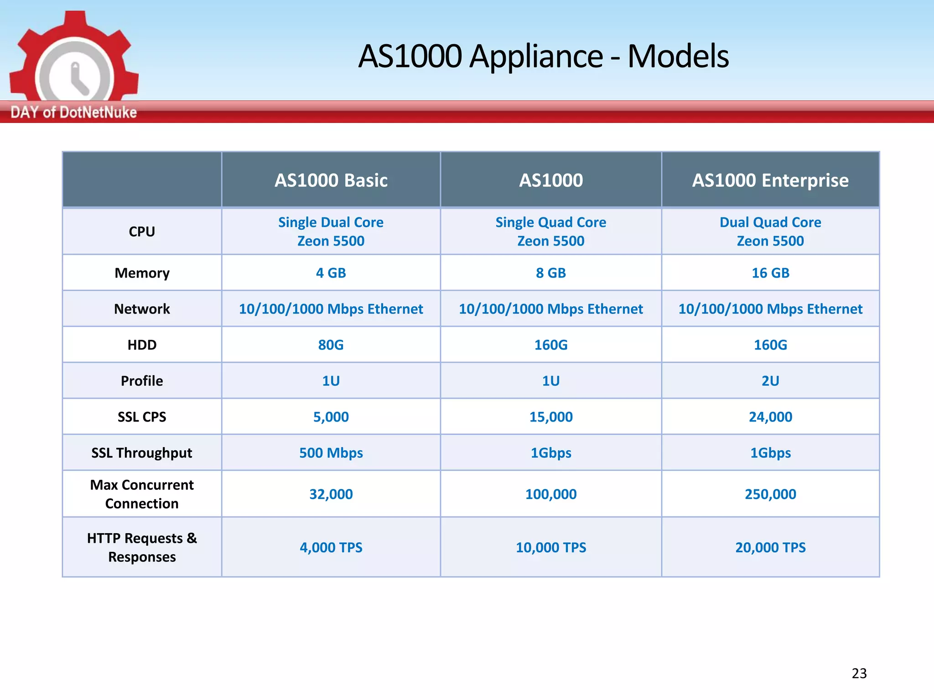Click the middle AS1000 column header
The image size is (934, 700).
click(550, 180)
